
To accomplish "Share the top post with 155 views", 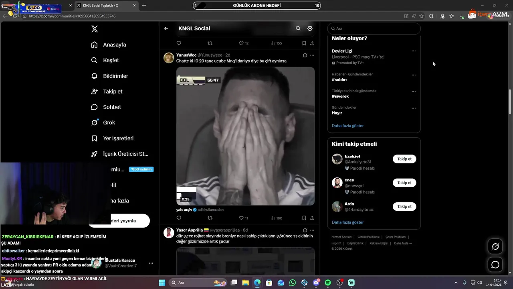I will (x=312, y=43).
